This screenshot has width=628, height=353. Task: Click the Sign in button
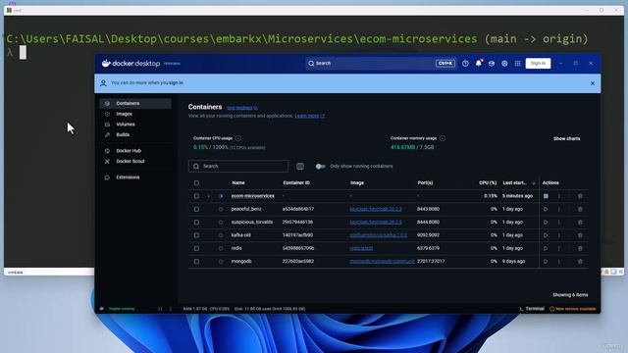[538, 63]
